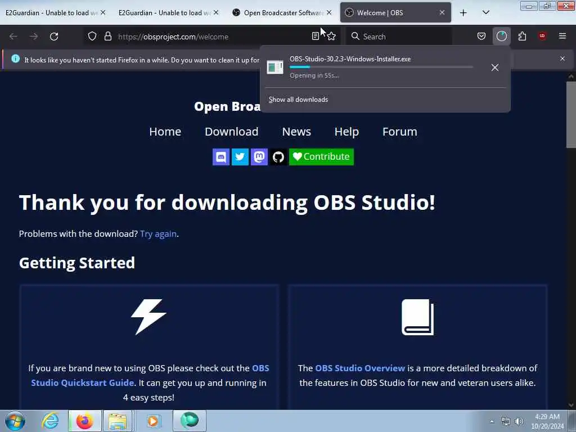The image size is (576, 432).
Task: Open the Firefox hamburger menu
Action: (x=562, y=37)
